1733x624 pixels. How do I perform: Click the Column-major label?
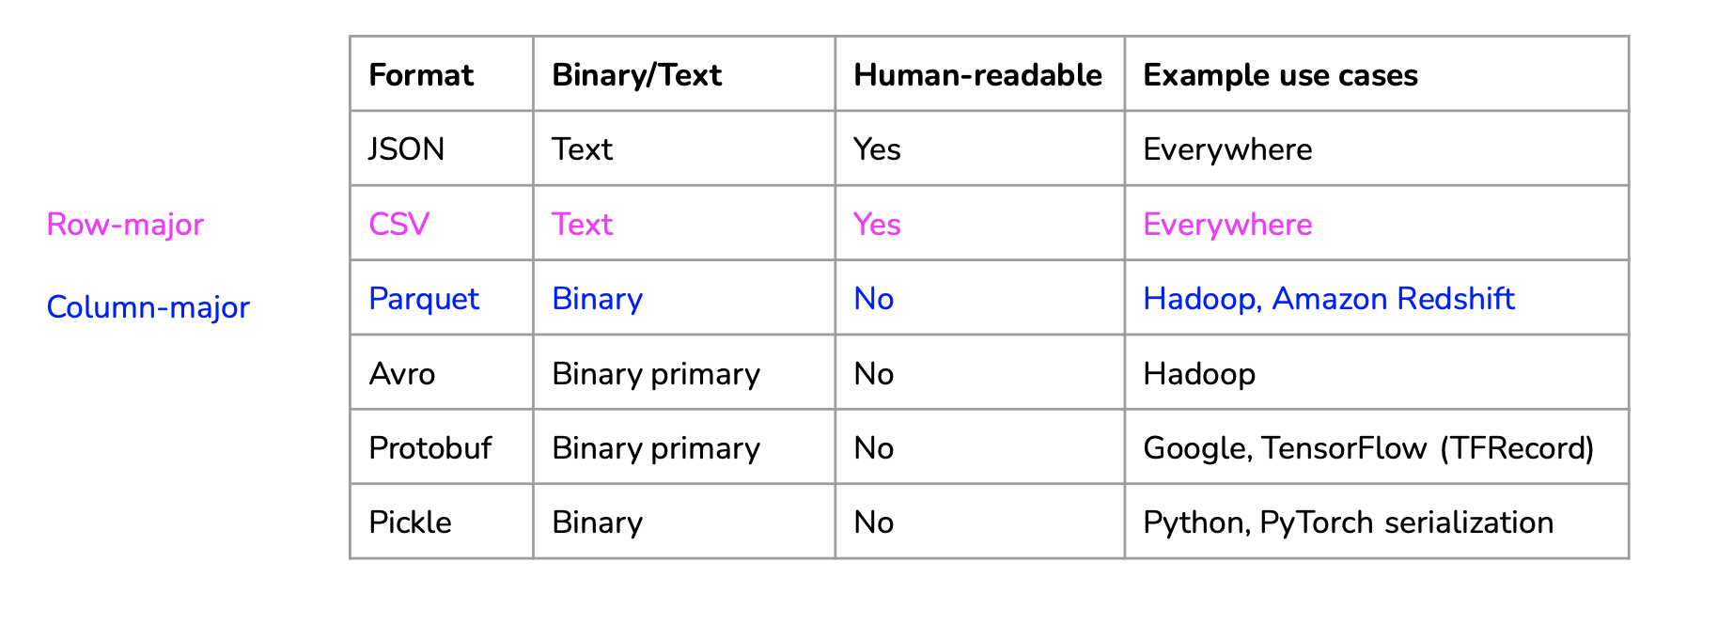[x=148, y=307]
